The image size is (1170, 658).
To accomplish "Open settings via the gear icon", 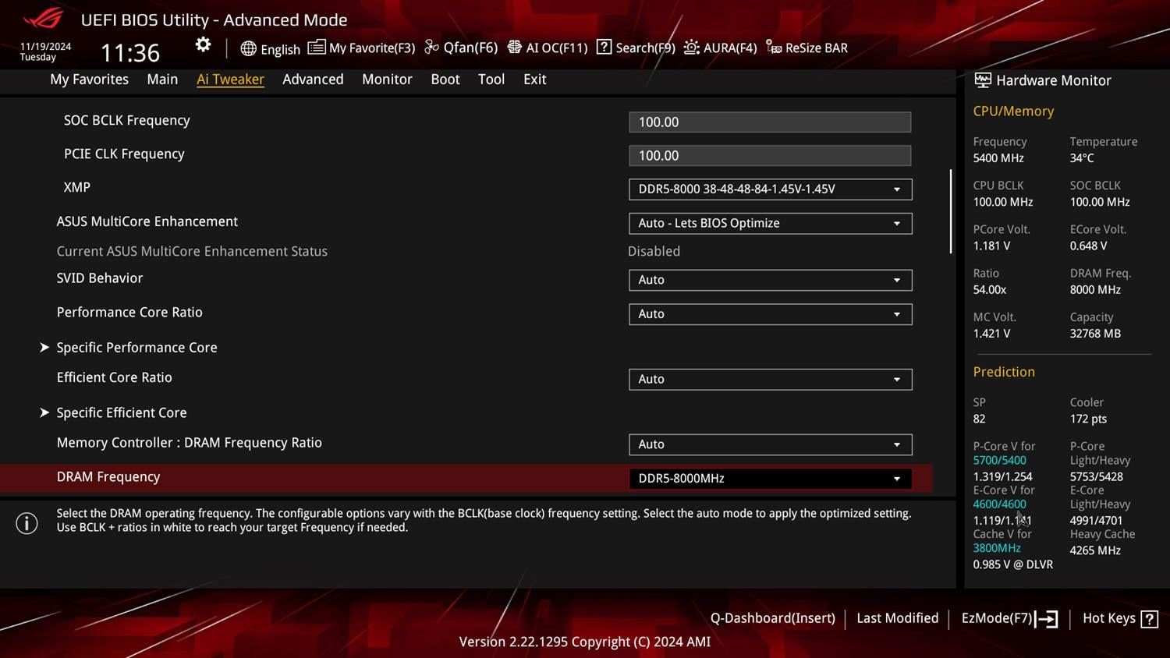I will [203, 44].
